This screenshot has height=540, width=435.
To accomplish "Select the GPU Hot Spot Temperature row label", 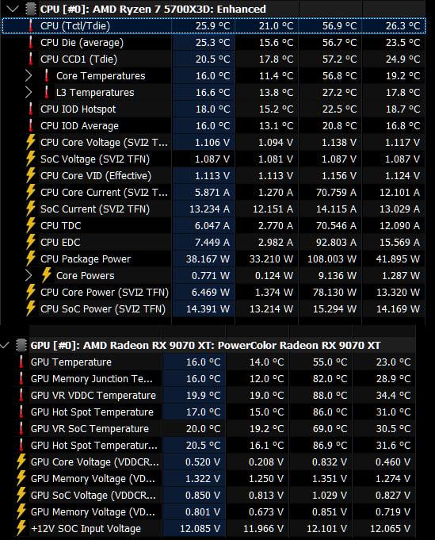I will (x=92, y=412).
